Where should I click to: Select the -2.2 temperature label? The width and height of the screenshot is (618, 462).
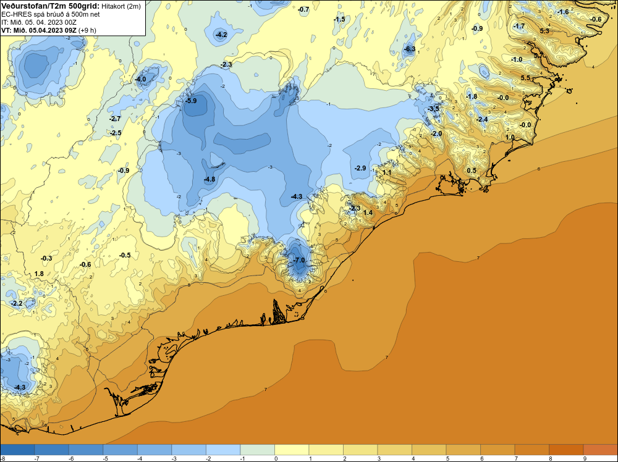17,304
